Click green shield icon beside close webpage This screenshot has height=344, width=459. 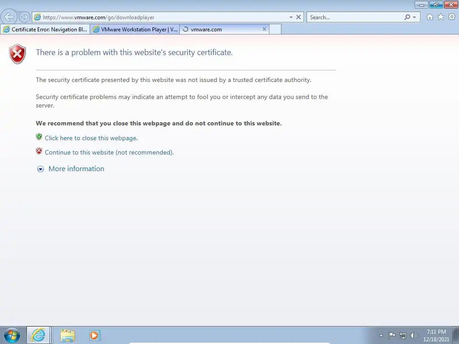pyautogui.click(x=39, y=137)
